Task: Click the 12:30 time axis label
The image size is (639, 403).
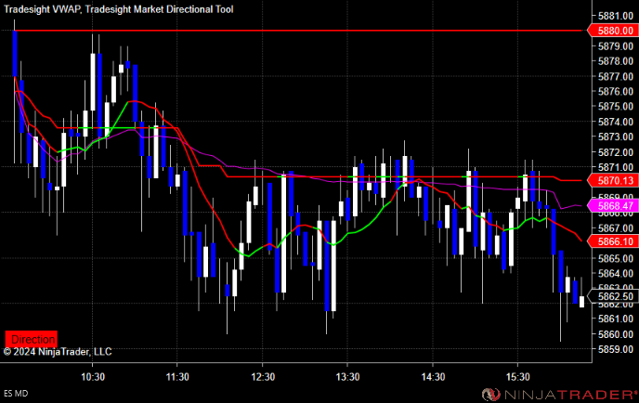Action: (x=263, y=376)
